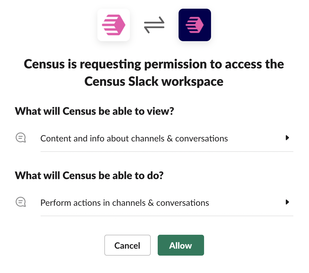Expand the "Perform actions" permission arrow
The height and width of the screenshot is (273, 309).
(287, 202)
